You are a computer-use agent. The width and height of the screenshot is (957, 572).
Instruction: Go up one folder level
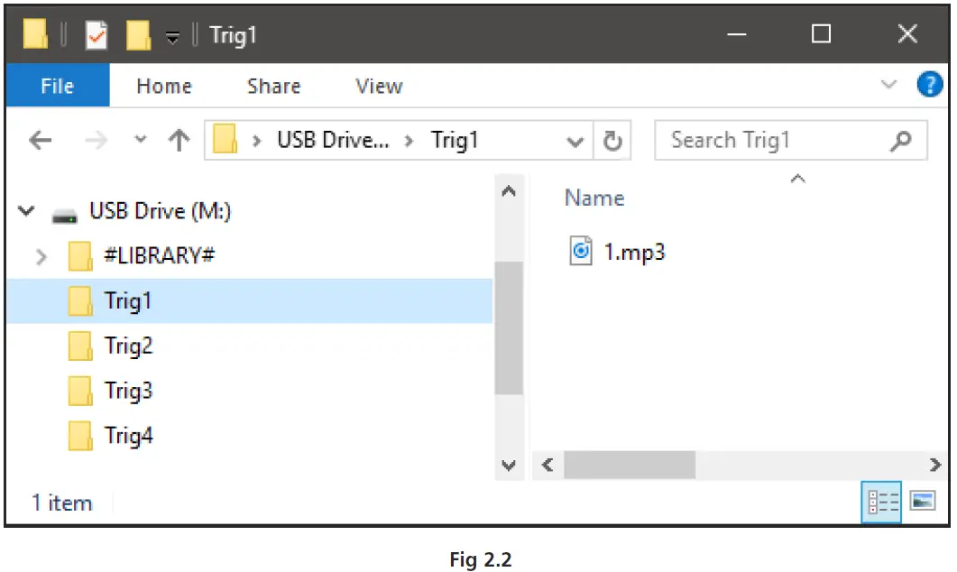tap(179, 141)
